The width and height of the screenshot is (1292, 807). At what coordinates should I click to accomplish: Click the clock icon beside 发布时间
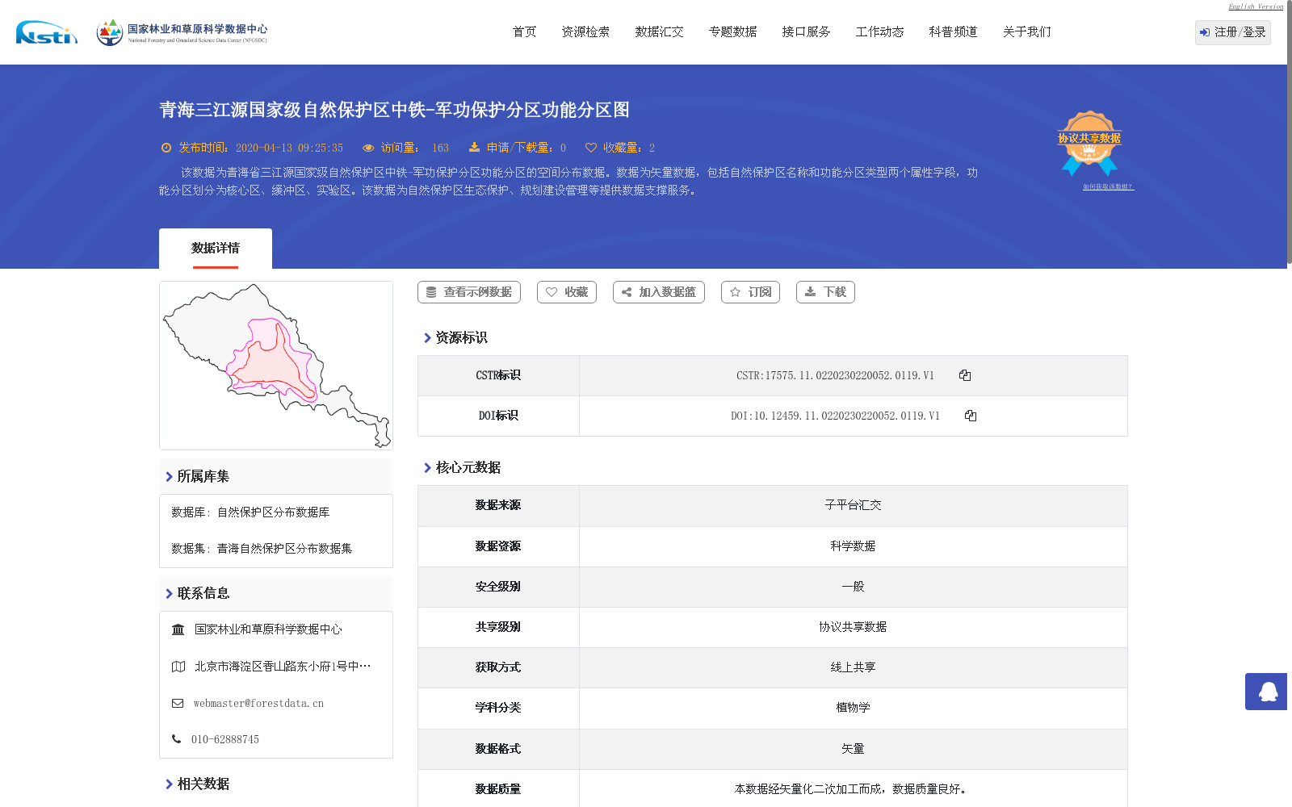pos(166,148)
